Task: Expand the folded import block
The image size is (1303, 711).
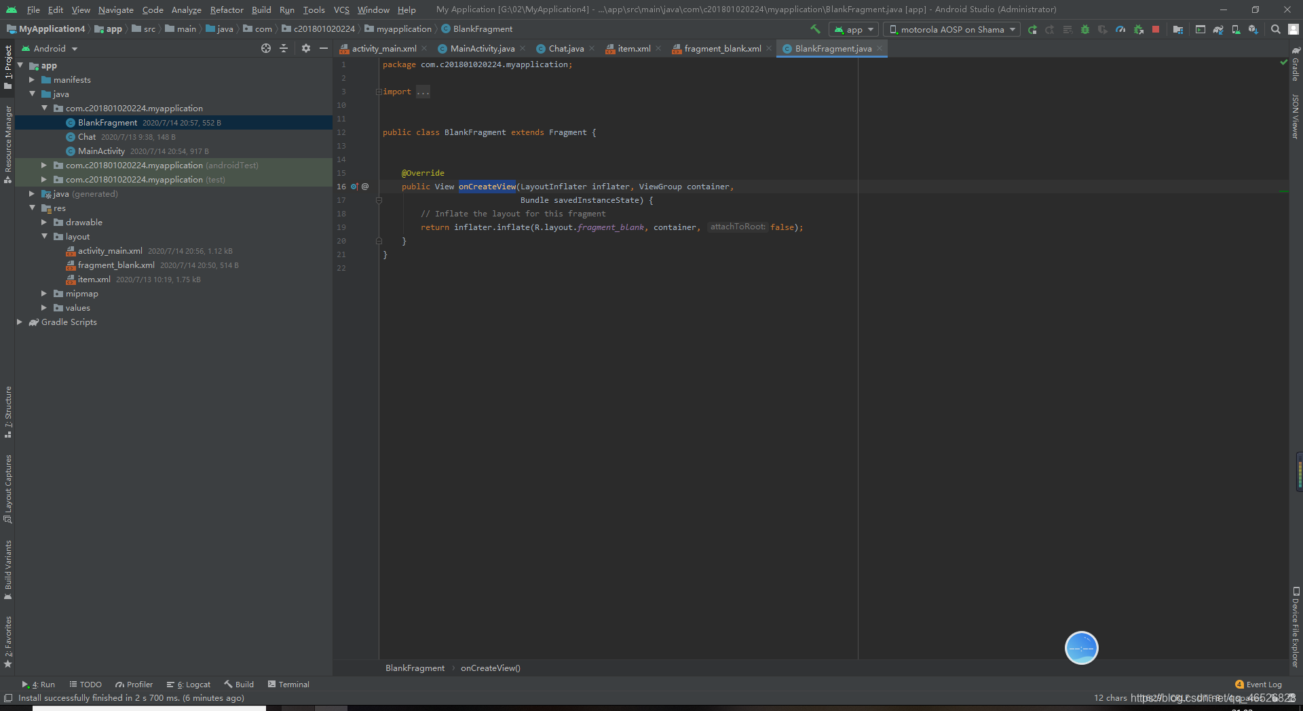Action: [x=379, y=92]
